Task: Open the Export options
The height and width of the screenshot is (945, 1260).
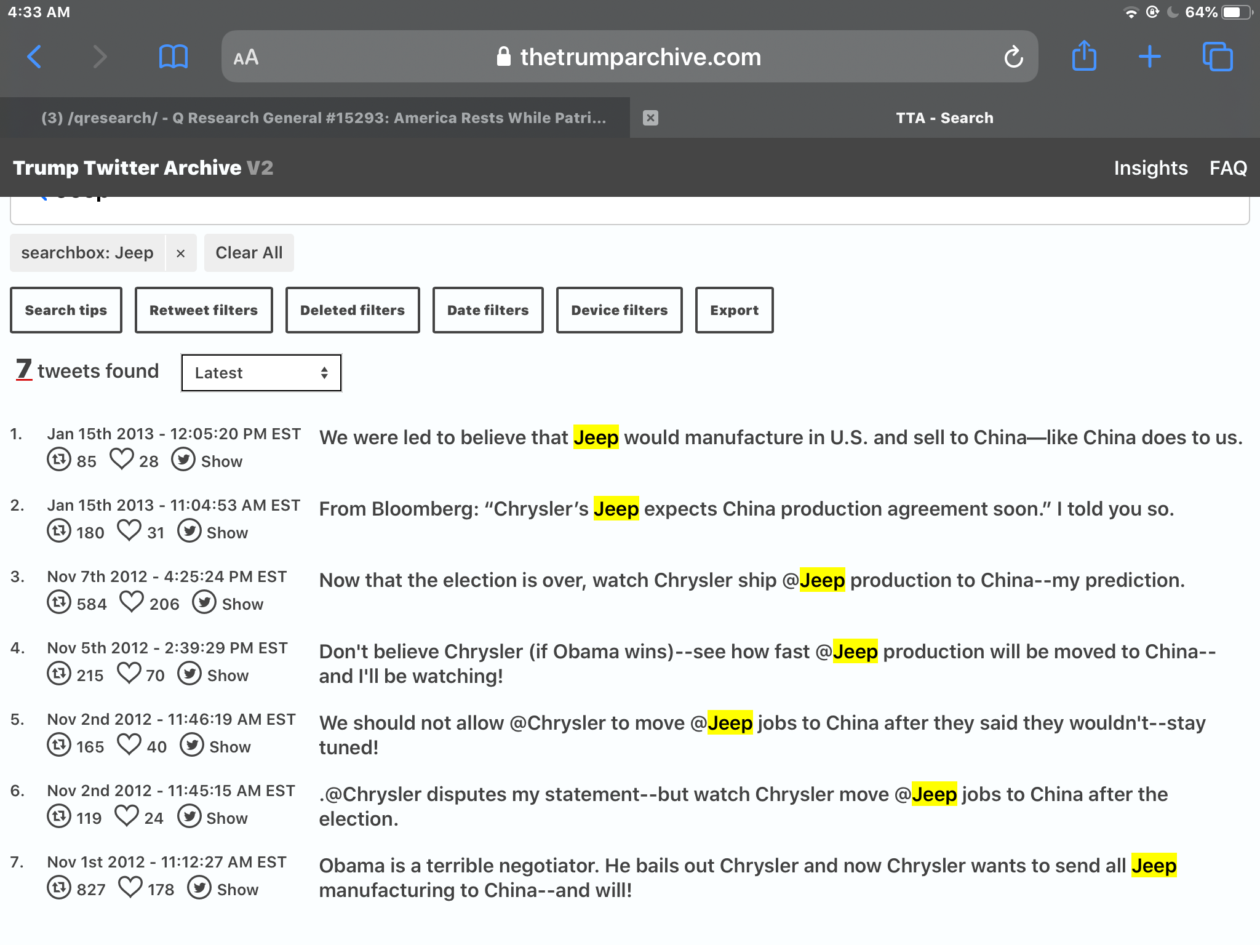Action: pos(735,310)
